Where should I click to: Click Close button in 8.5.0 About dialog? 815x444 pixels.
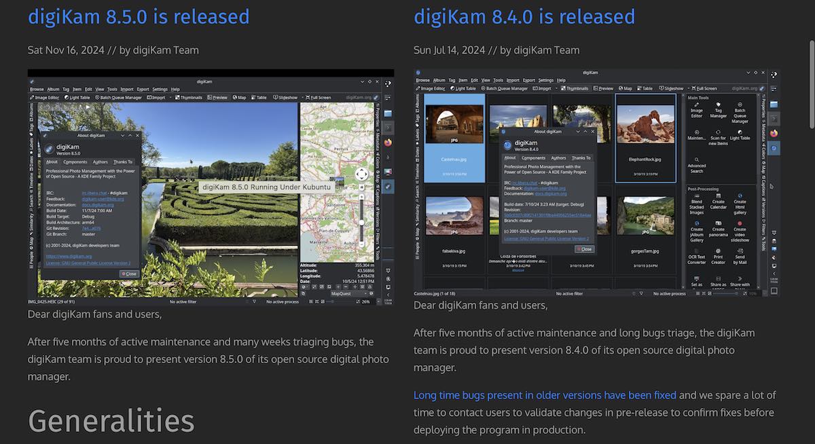pos(129,274)
